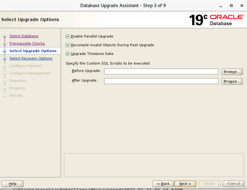This screenshot has width=247, height=190.
Task: Minimize the Database Upgrade Assistant window
Action: coord(221,6)
